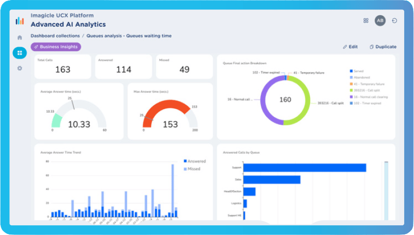
Task: Toggle 41 - Temporary failure legend entry
Action: pyautogui.click(x=367, y=84)
